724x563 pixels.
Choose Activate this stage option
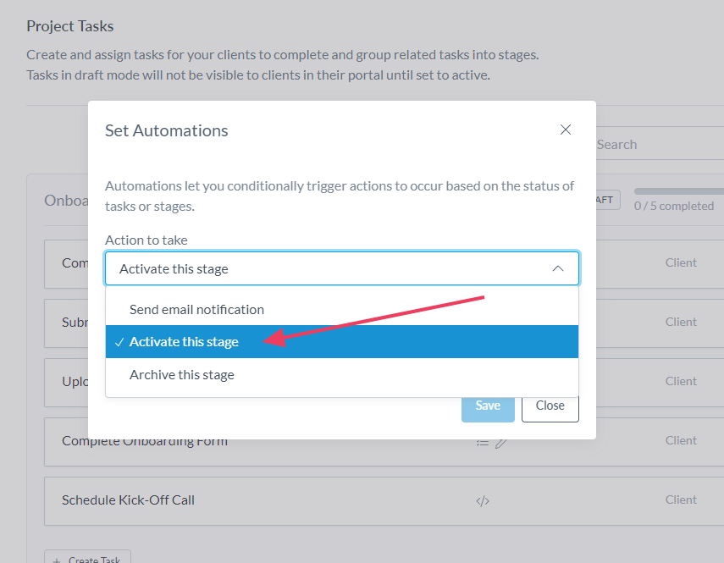tap(184, 342)
